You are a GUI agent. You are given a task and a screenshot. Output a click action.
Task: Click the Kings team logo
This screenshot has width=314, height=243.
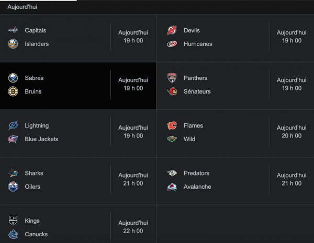pos(13,221)
